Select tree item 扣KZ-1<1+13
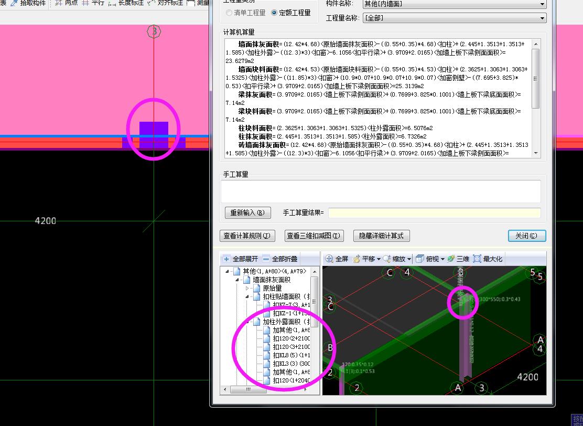Viewport: 583px width, 426px height. [x=291, y=313]
